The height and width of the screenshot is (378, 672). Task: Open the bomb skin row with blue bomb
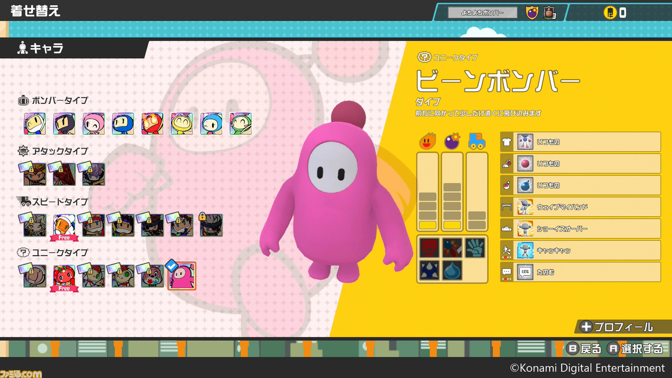click(580, 185)
